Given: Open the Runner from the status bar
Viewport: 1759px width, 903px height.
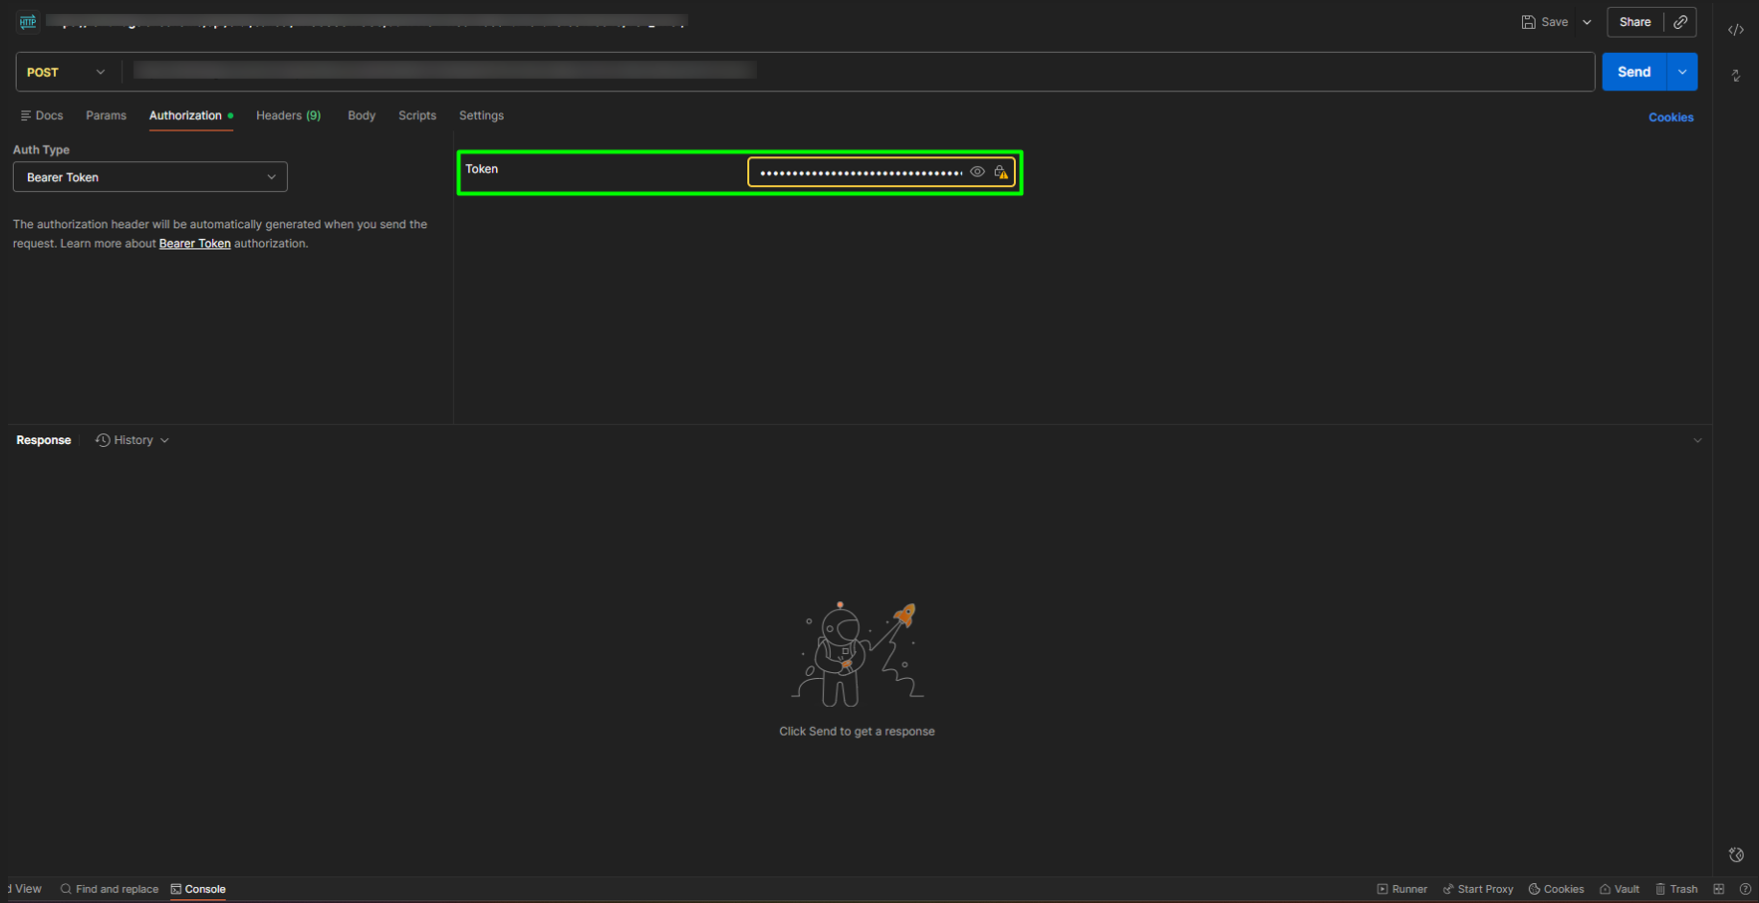Looking at the screenshot, I should click(x=1401, y=889).
